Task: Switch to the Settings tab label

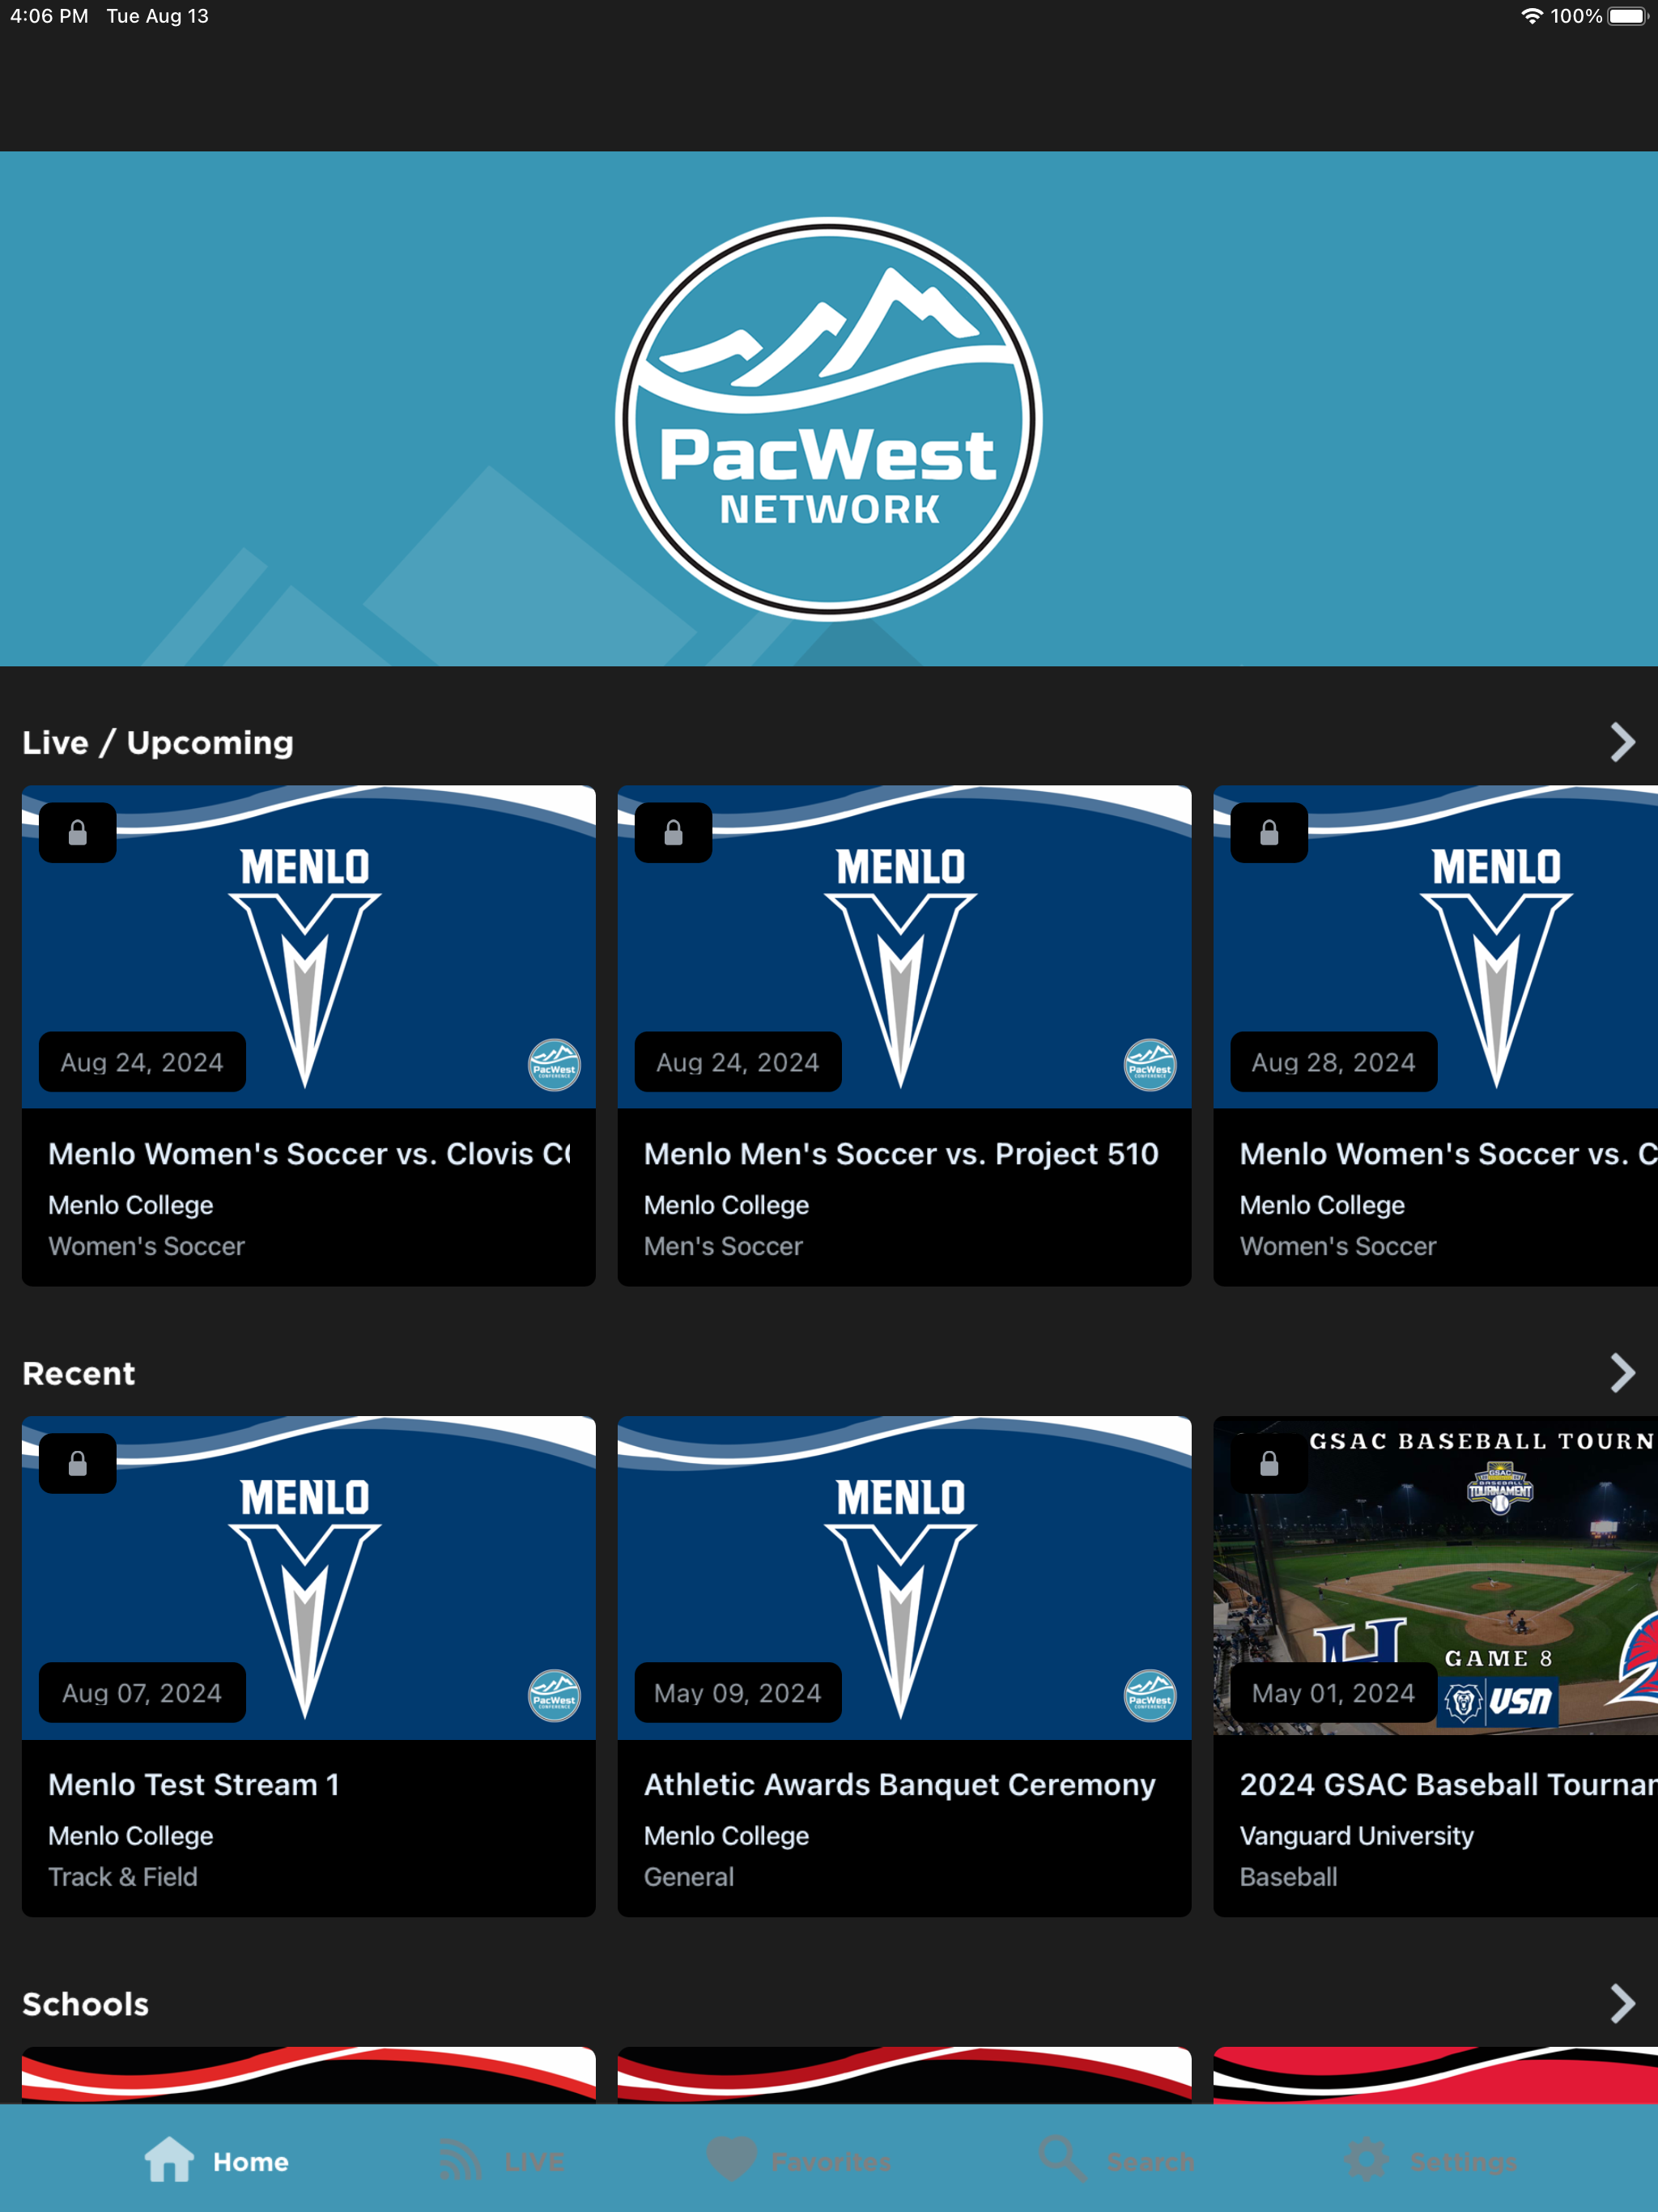Action: 1463,2162
